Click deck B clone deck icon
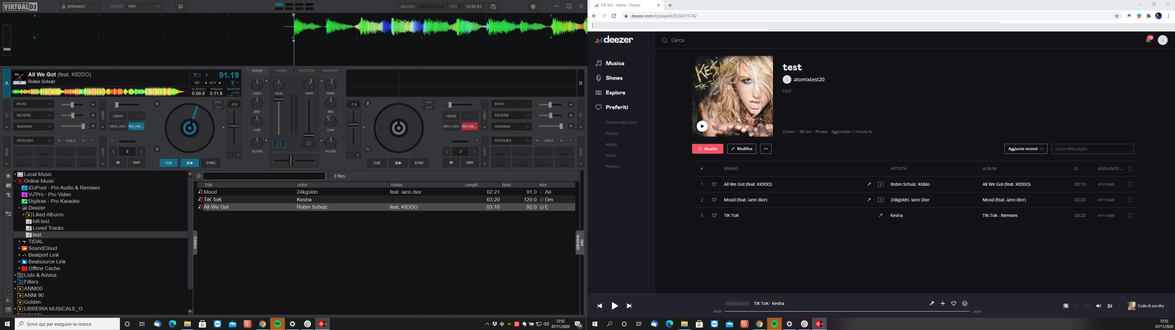The height and width of the screenshot is (330, 1175). tap(367, 149)
